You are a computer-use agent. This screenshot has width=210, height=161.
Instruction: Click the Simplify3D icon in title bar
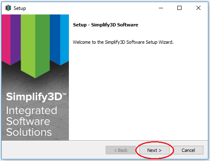click(x=8, y=8)
